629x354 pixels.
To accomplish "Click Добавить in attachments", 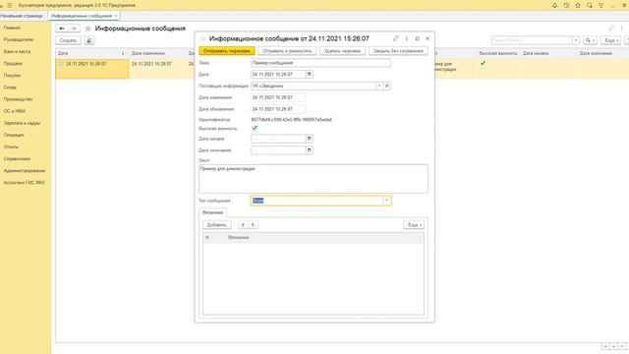I will coord(216,225).
